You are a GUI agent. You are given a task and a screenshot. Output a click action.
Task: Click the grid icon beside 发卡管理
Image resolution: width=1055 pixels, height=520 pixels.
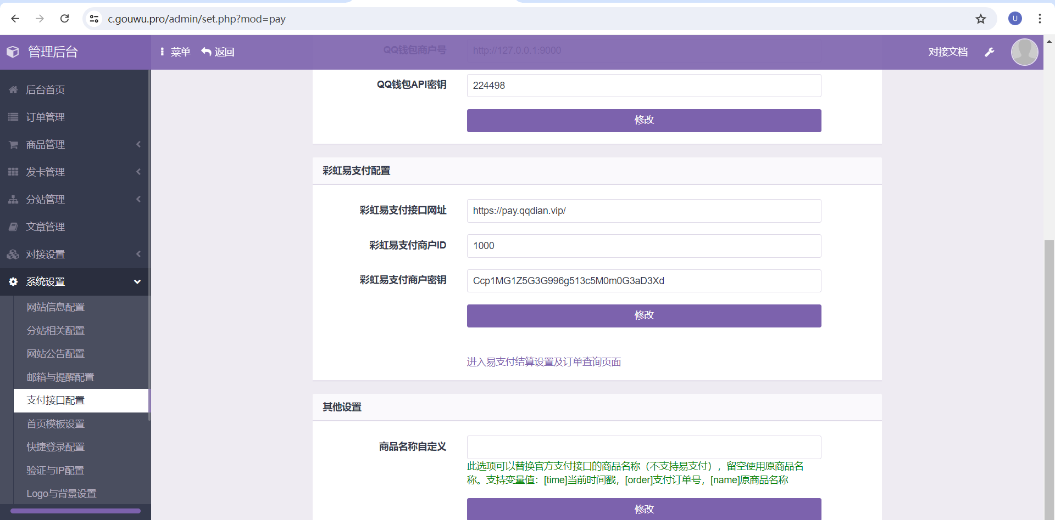(13, 172)
